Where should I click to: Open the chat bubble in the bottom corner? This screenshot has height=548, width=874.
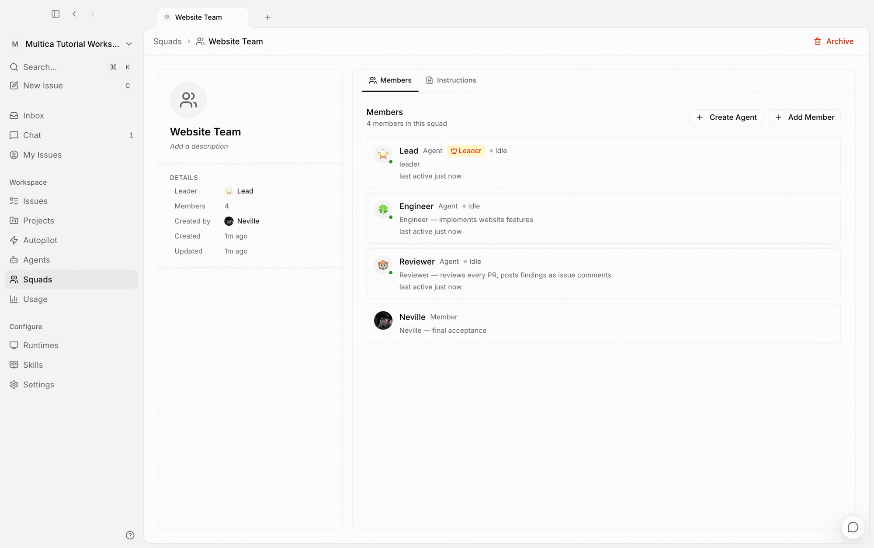[853, 527]
